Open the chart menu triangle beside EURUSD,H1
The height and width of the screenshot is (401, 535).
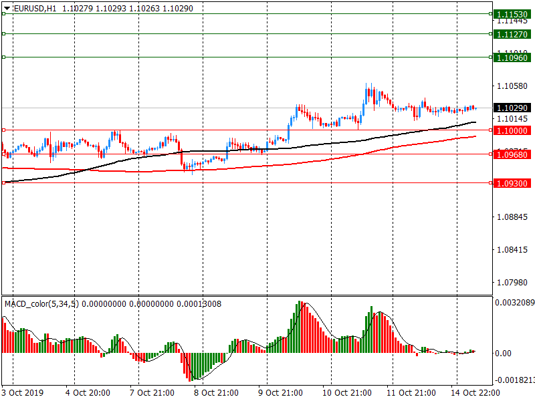(7, 8)
